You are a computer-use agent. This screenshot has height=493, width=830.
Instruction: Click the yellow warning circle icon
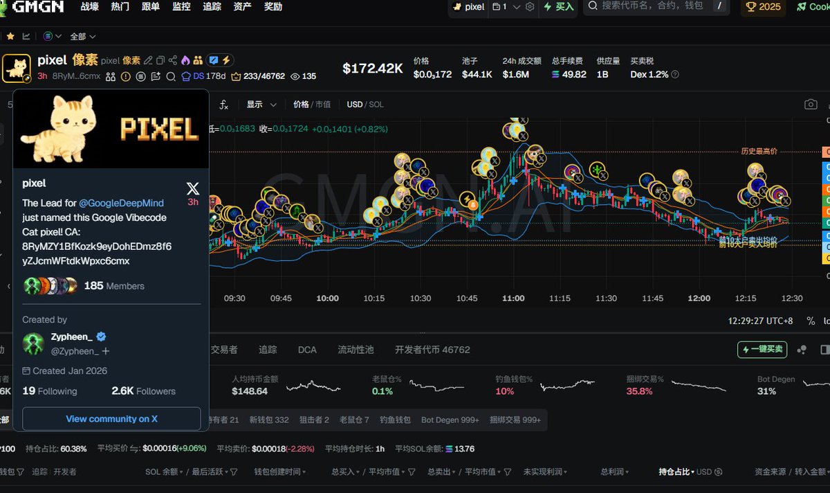(126, 76)
